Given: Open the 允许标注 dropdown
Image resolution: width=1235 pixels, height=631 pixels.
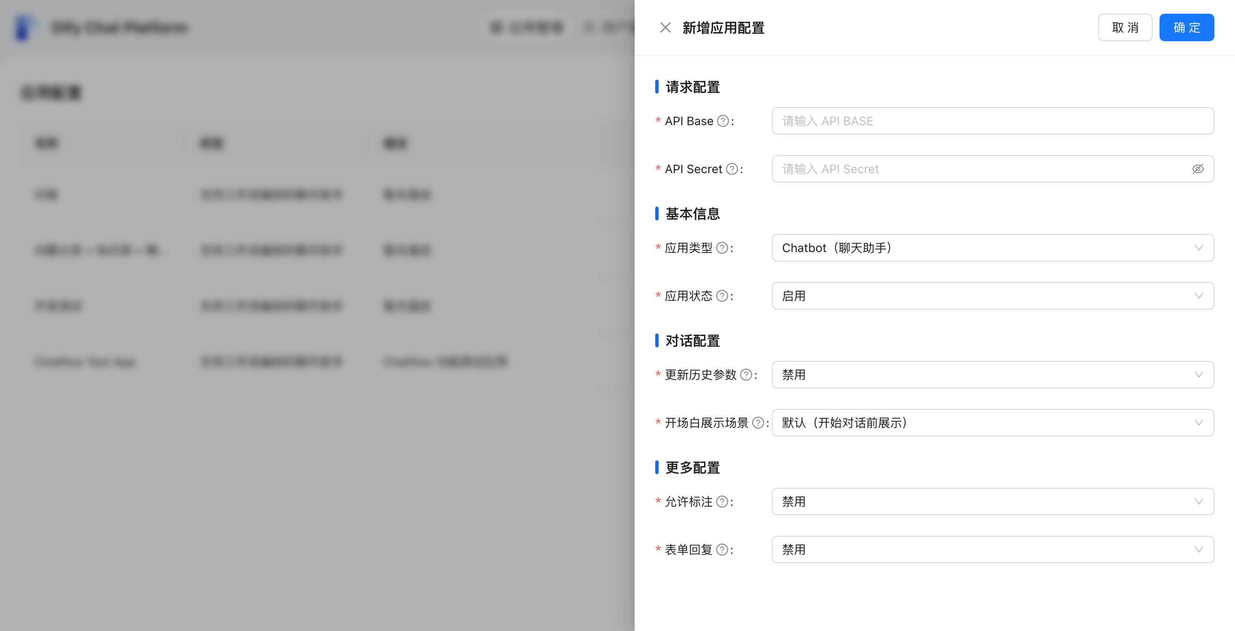Looking at the screenshot, I should pyautogui.click(x=992, y=502).
